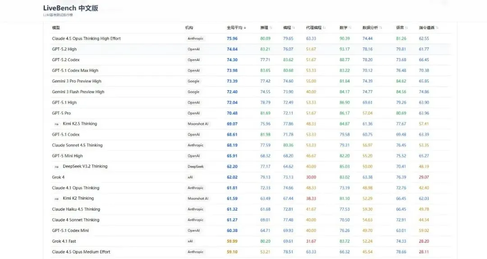Click the sort icon next to 代理编程
Image resolution: width=487 pixels, height=259 pixels.
324,28
